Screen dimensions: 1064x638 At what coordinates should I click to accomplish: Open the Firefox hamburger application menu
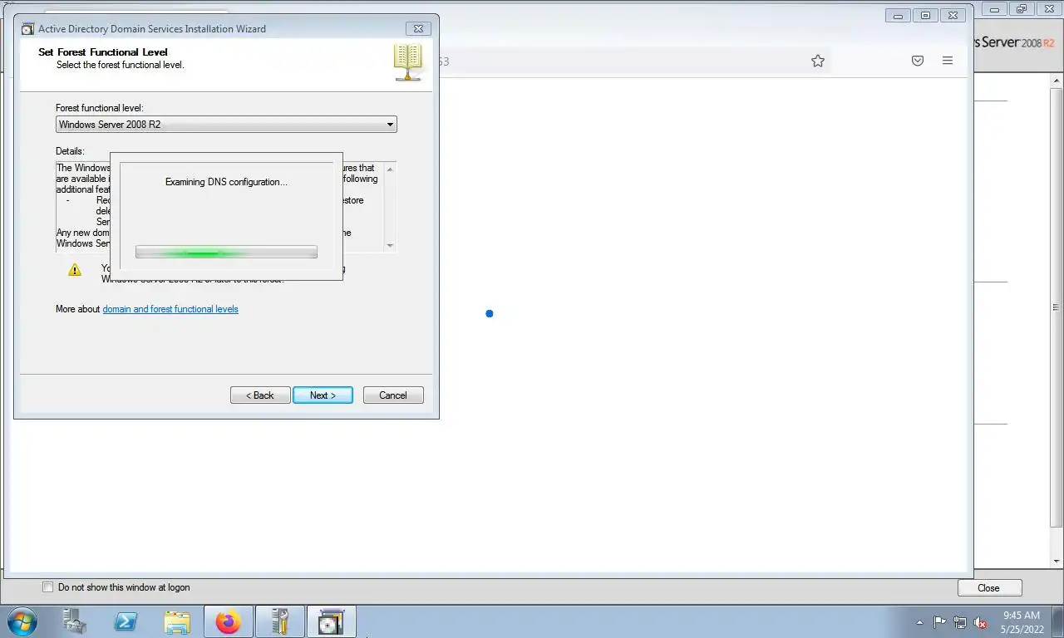tap(948, 61)
